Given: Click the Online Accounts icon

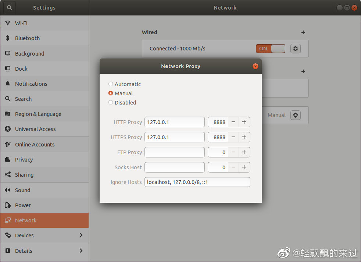Looking at the screenshot, I should (x=8, y=144).
